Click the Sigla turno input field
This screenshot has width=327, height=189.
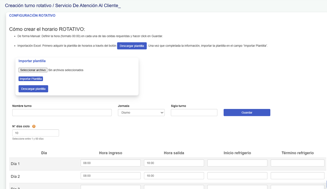[194, 113]
